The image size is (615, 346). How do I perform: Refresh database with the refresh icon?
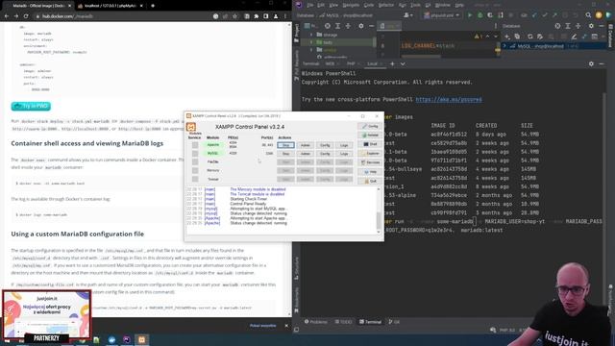(x=529, y=37)
